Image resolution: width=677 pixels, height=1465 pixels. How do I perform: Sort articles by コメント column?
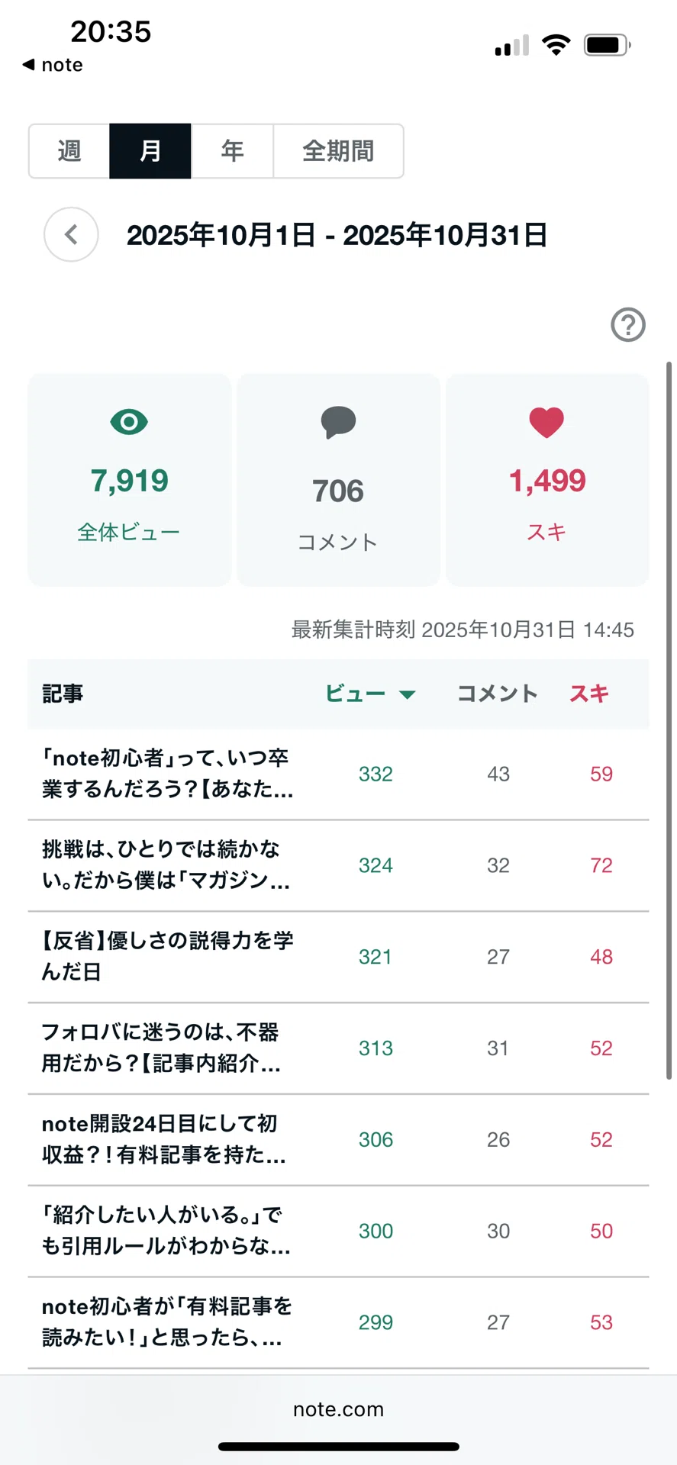(498, 694)
